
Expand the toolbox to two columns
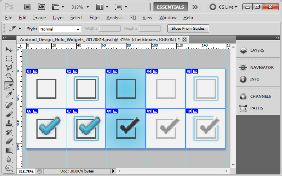(4, 38)
